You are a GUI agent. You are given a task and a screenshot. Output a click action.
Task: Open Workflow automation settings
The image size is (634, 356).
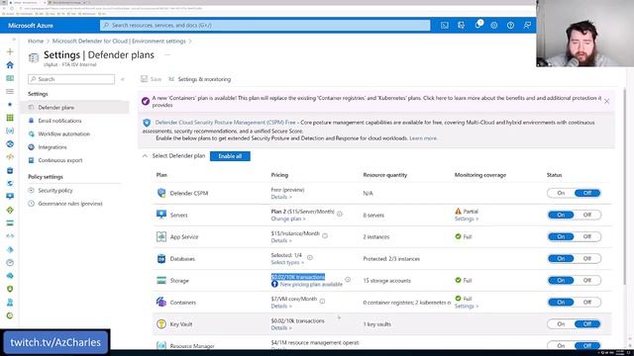63,134
